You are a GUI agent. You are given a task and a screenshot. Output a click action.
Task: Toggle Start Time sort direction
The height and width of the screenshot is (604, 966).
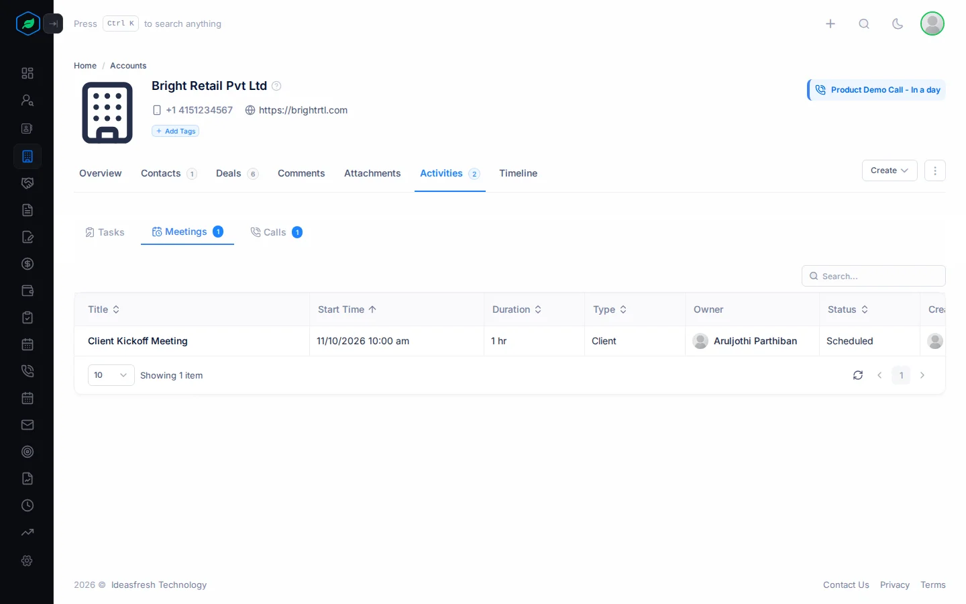click(347, 309)
